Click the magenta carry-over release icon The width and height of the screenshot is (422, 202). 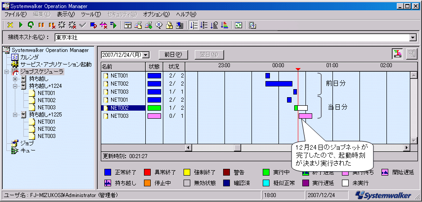point(103,25)
